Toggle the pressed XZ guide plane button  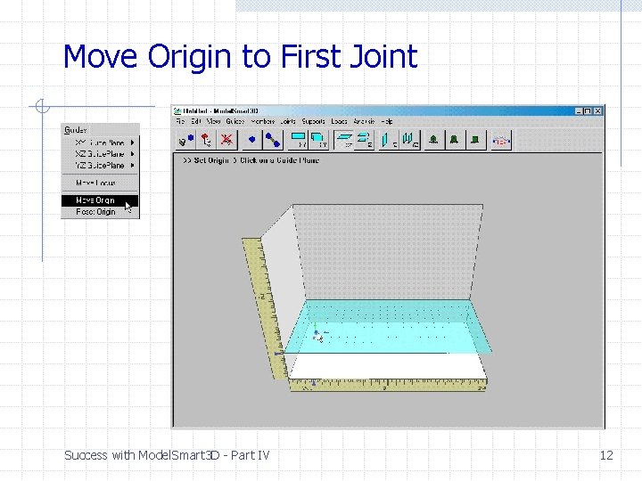(x=343, y=140)
